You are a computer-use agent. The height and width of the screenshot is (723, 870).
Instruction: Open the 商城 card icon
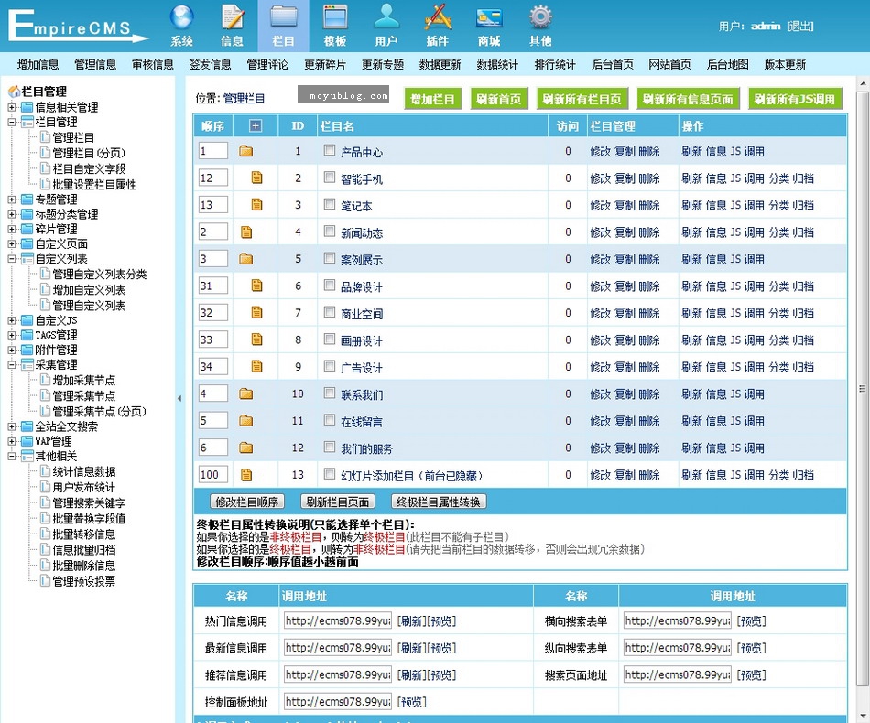point(489,17)
